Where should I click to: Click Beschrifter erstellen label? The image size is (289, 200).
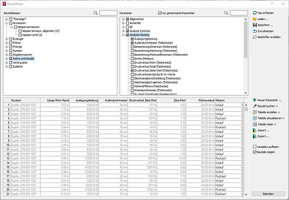(x=269, y=37)
